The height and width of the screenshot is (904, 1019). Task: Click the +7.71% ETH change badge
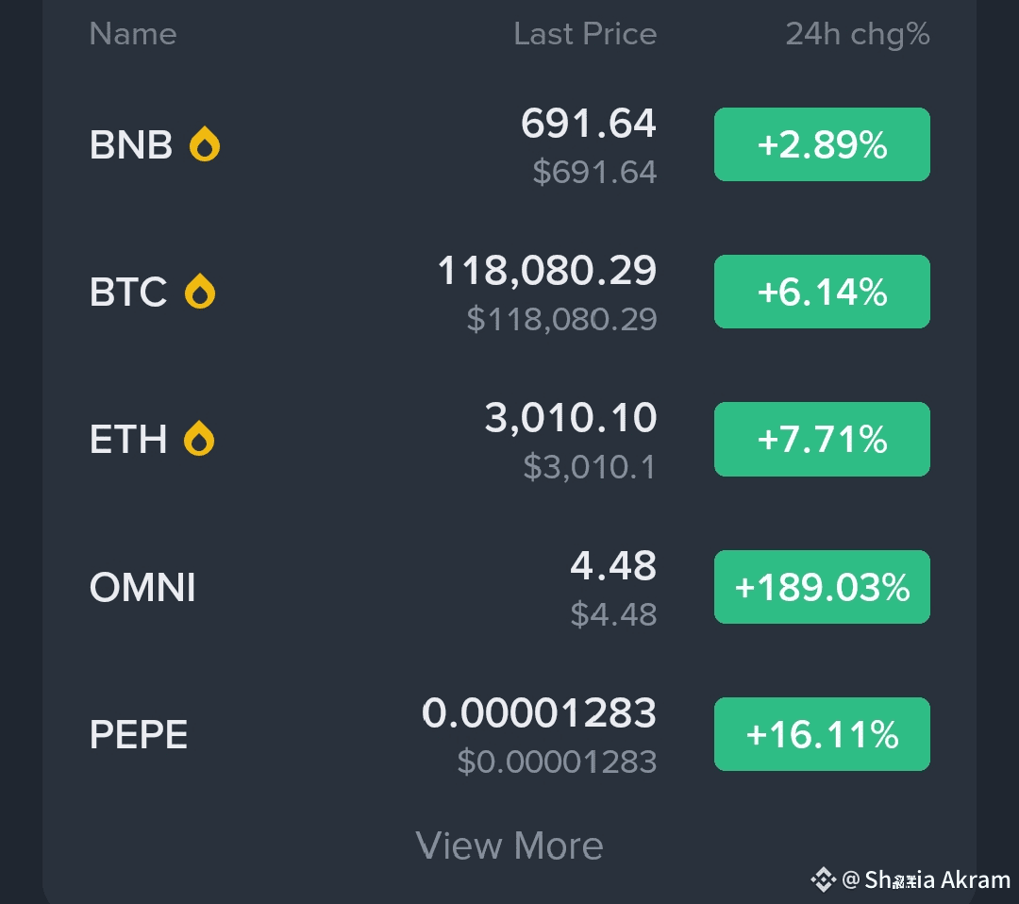822,440
